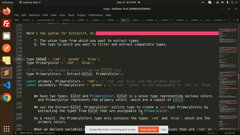Click line number 274 in gutter
This screenshot has width=240, height=135.
click(19, 33)
